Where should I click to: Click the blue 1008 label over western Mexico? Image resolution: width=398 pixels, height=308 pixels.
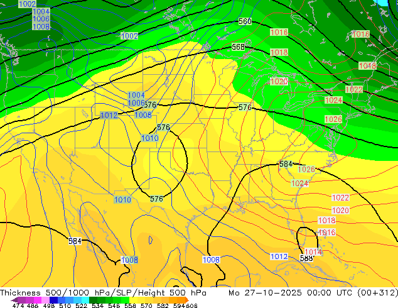[x=129, y=260]
